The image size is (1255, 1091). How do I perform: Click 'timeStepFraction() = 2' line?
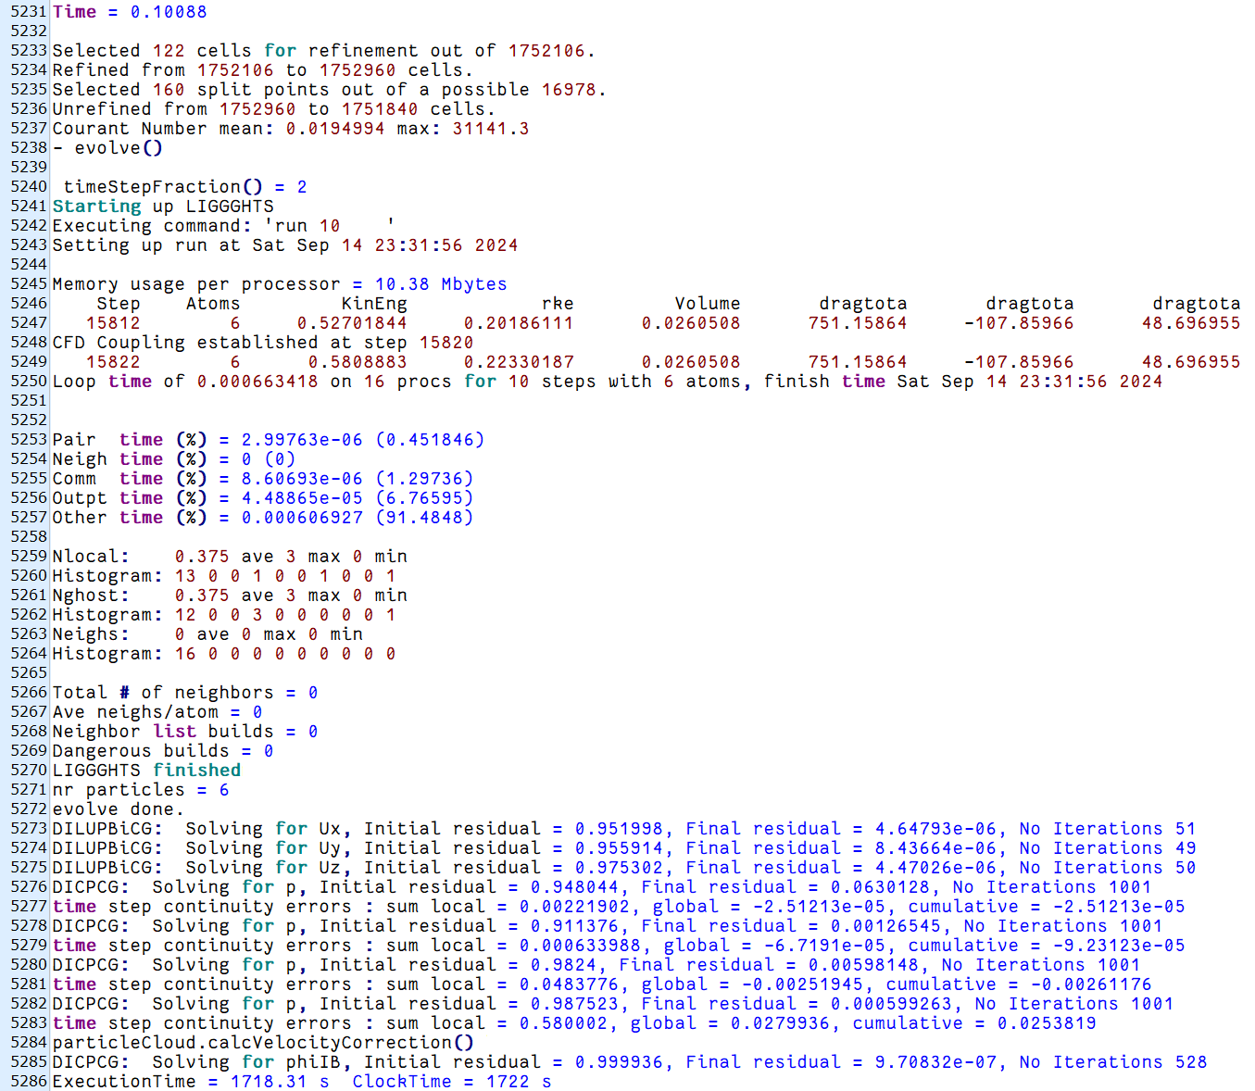(185, 187)
